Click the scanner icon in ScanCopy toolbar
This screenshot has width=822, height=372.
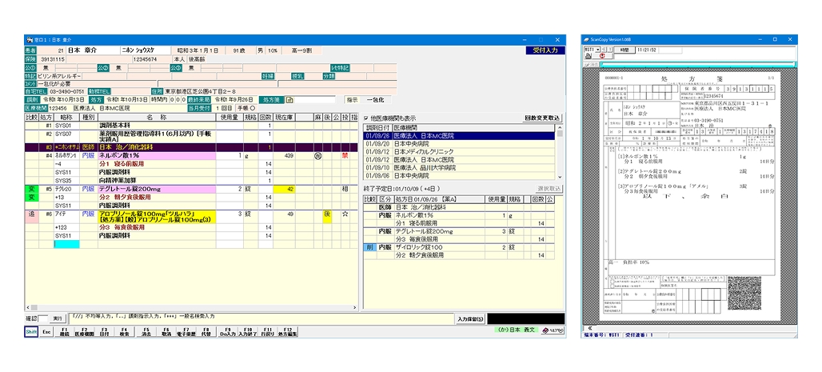click(x=589, y=57)
